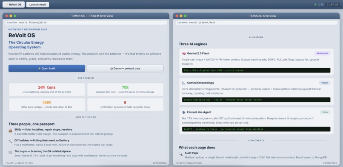Click The buyer — Scanning the QR row
The height and width of the screenshot is (167, 343).
coord(43,151)
